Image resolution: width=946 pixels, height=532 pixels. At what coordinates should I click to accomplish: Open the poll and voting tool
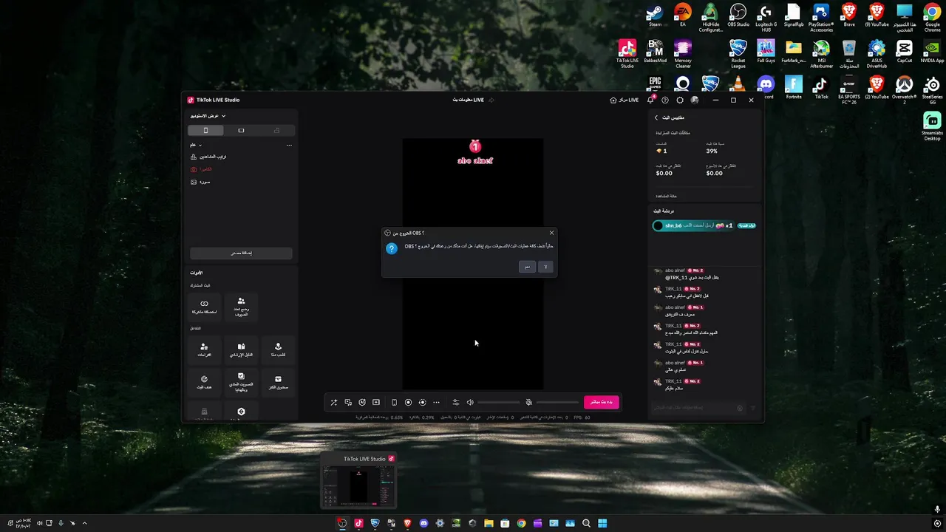coord(241,381)
